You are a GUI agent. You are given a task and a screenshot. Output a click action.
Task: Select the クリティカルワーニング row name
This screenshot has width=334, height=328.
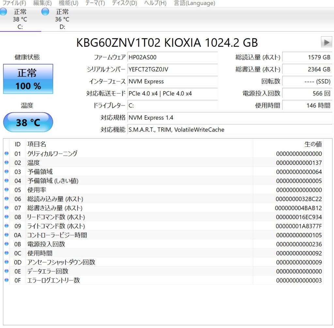point(53,154)
